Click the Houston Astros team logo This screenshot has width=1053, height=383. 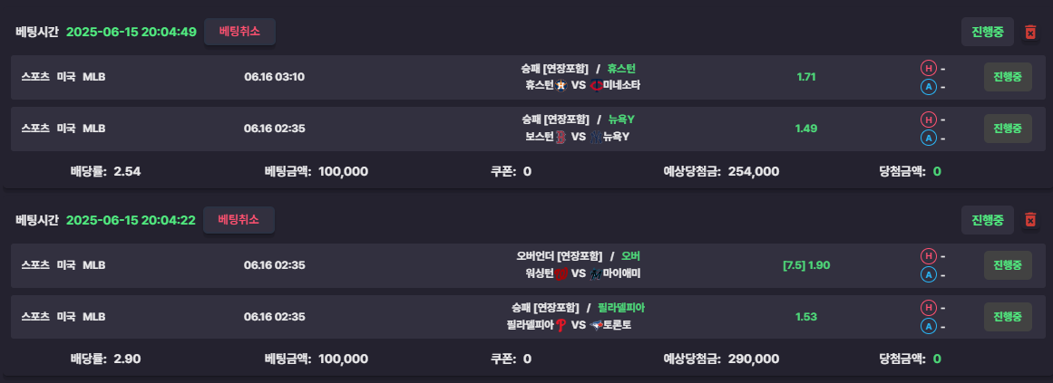point(561,85)
